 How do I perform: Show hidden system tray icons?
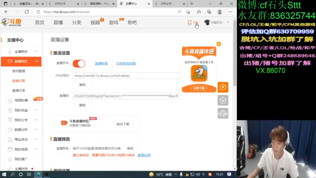(176, 174)
